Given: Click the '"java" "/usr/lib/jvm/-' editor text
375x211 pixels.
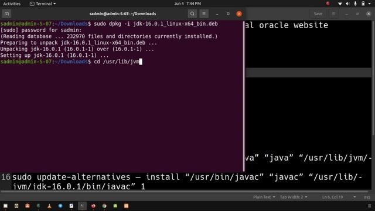Looking at the screenshot, I should coord(318,158).
